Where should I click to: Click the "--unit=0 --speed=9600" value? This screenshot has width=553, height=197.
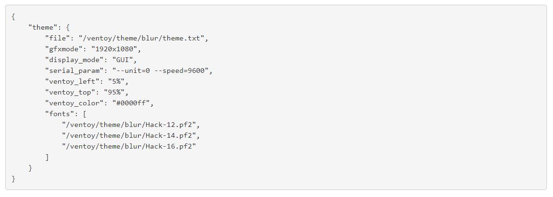click(162, 71)
